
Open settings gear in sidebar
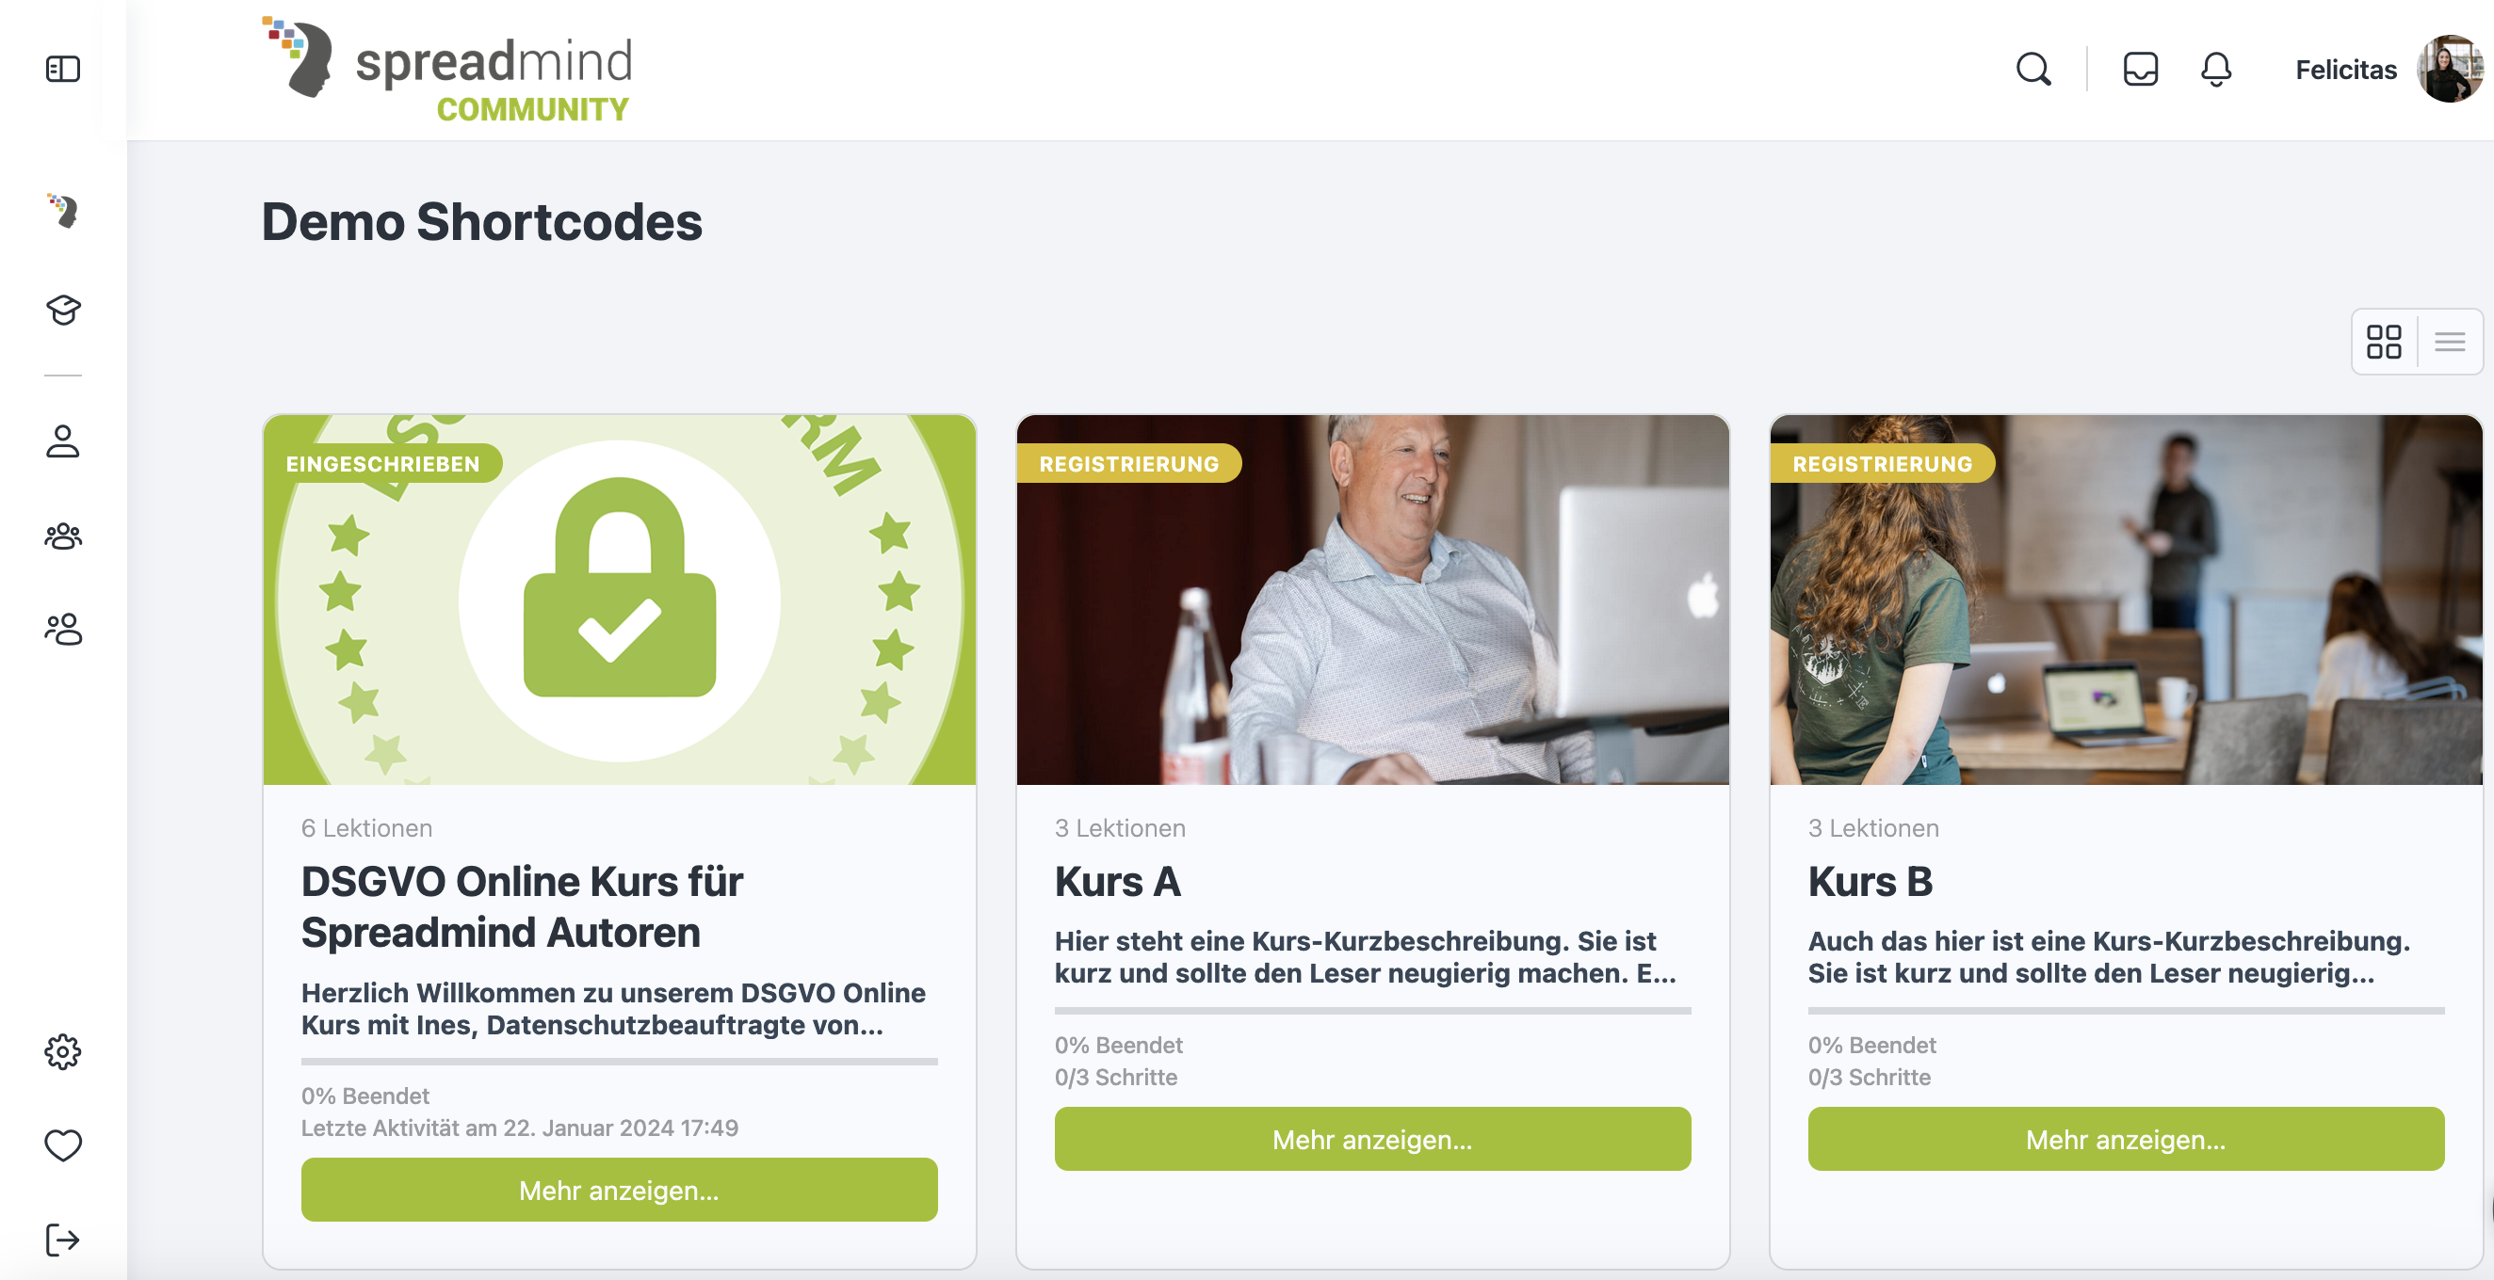pyautogui.click(x=63, y=1051)
